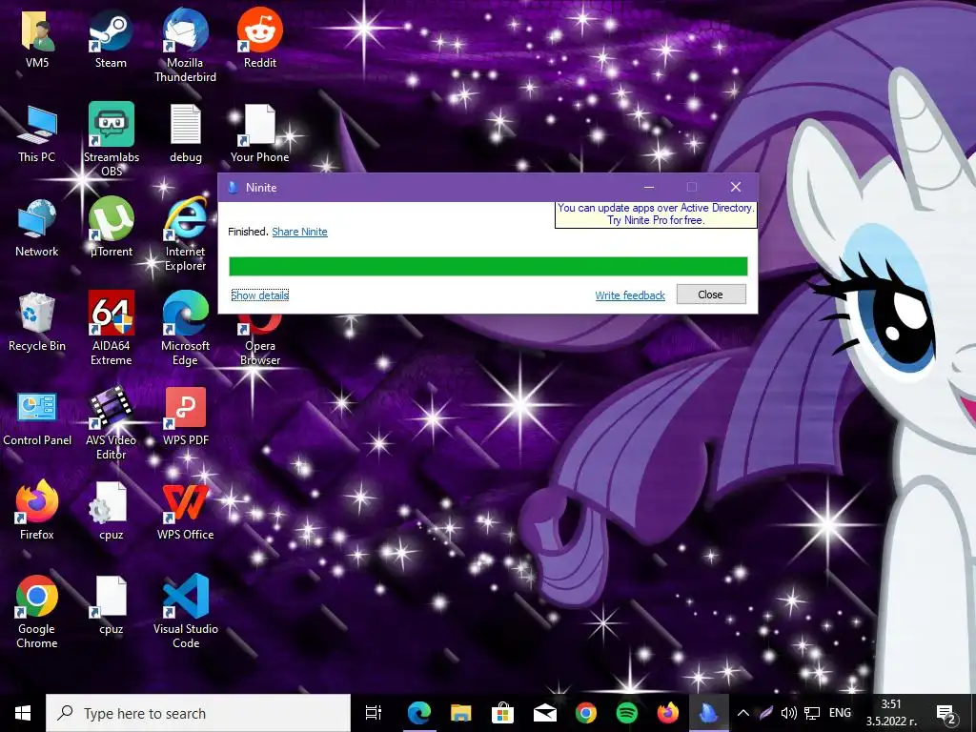Open the Windows Start menu
Screen dimensions: 976x732
pyautogui.click(x=23, y=713)
